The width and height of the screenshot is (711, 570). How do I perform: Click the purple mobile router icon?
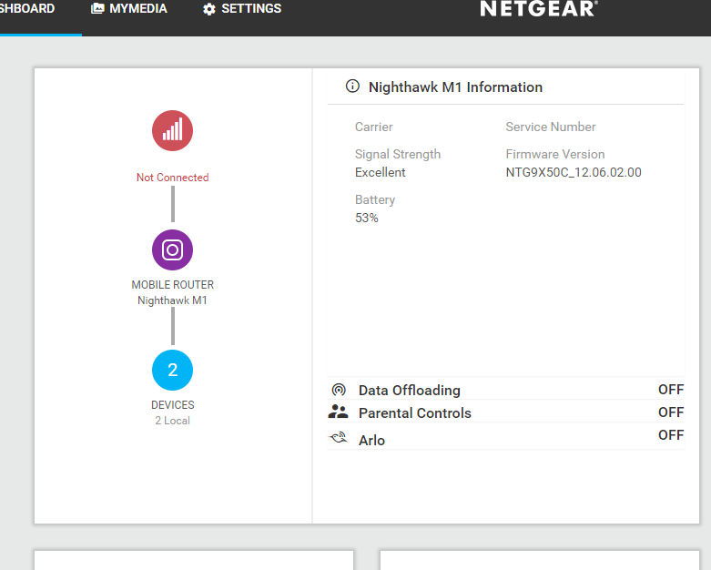[172, 249]
